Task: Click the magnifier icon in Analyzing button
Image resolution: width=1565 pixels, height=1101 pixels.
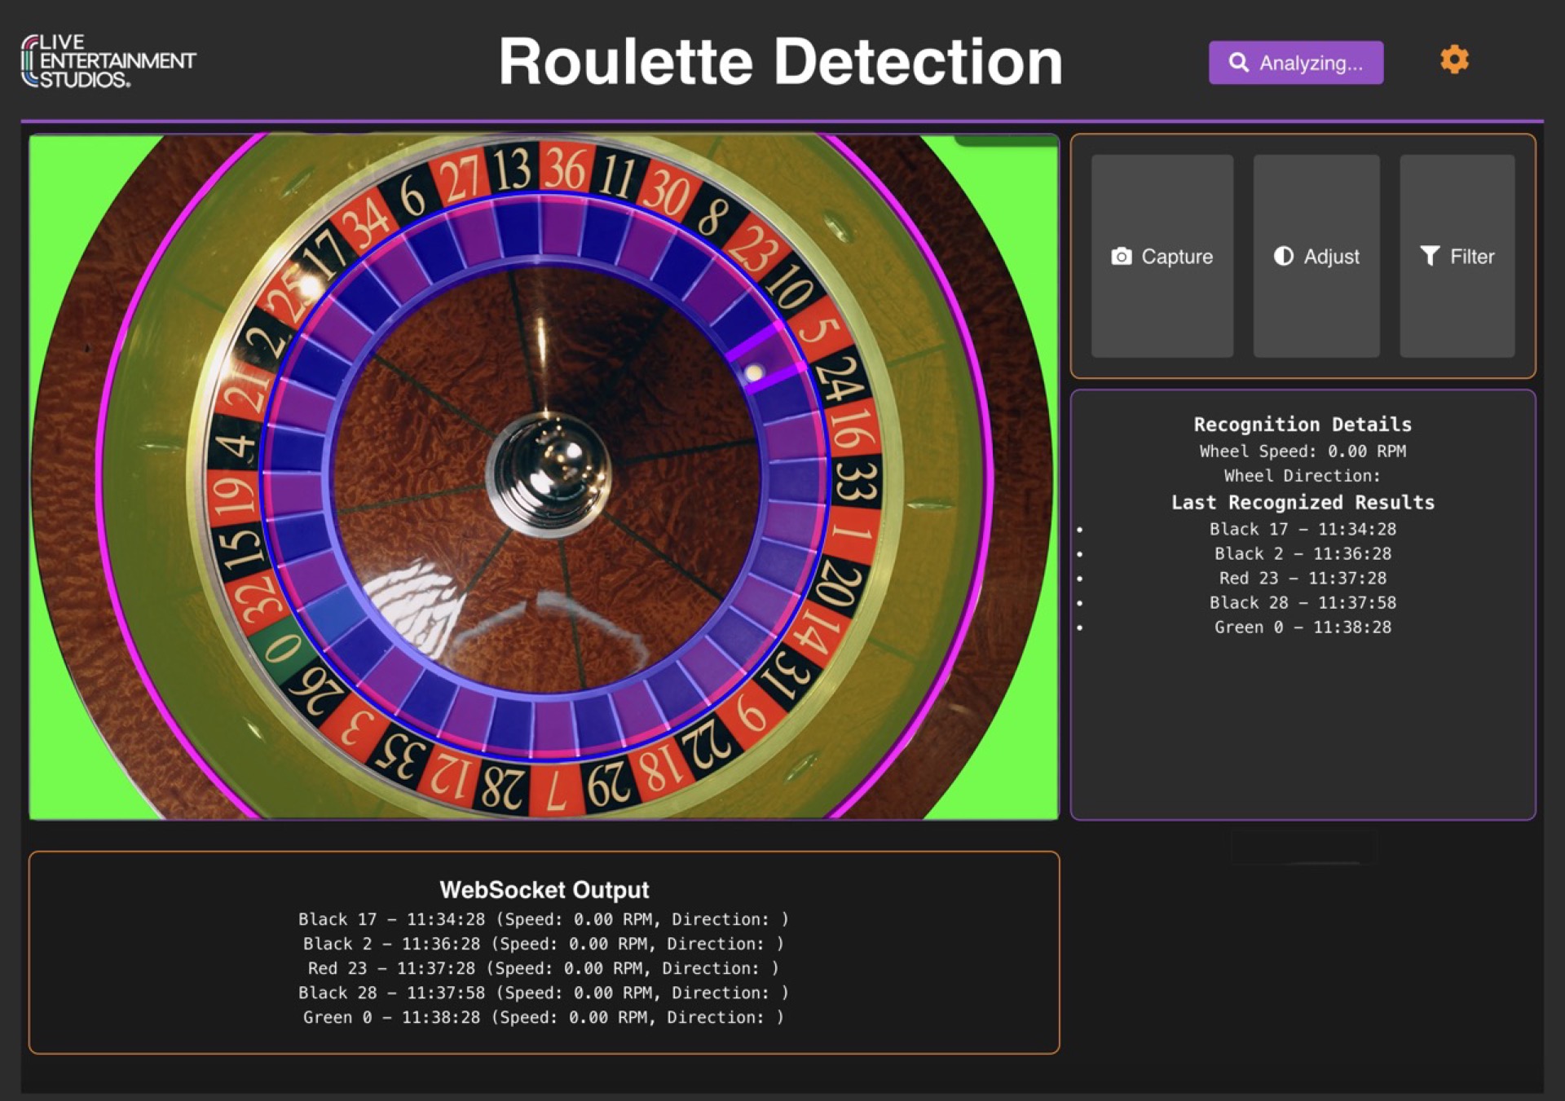Action: [1238, 63]
